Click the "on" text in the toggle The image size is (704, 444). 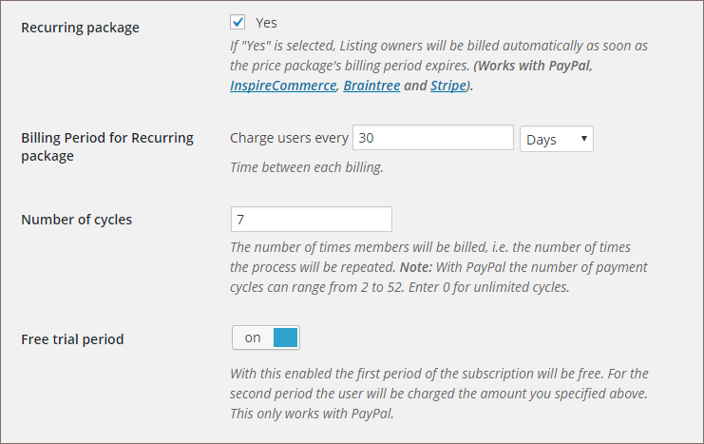coord(253,338)
